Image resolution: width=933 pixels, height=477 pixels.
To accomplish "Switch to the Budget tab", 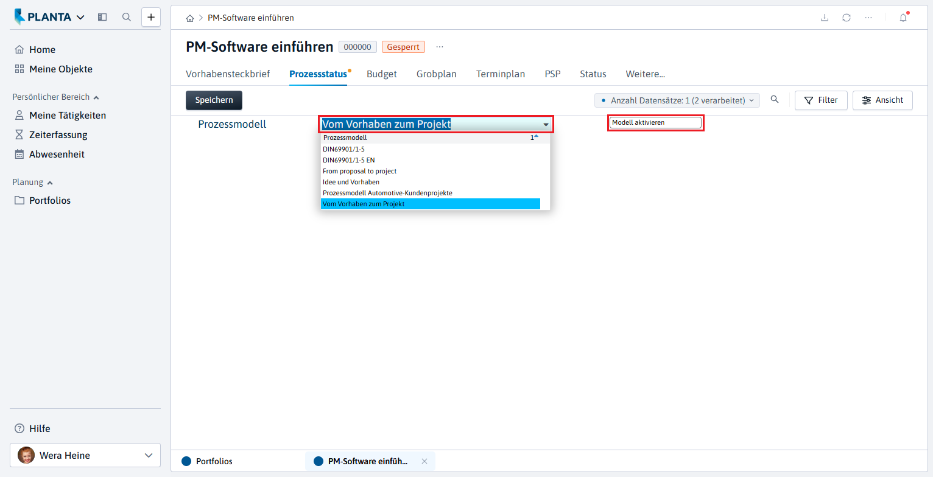I will point(382,74).
